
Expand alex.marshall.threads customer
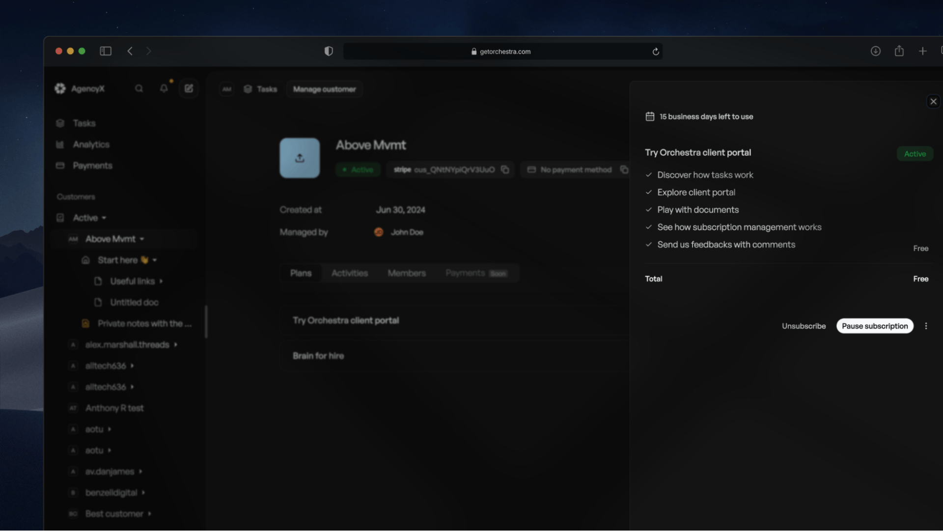point(175,344)
